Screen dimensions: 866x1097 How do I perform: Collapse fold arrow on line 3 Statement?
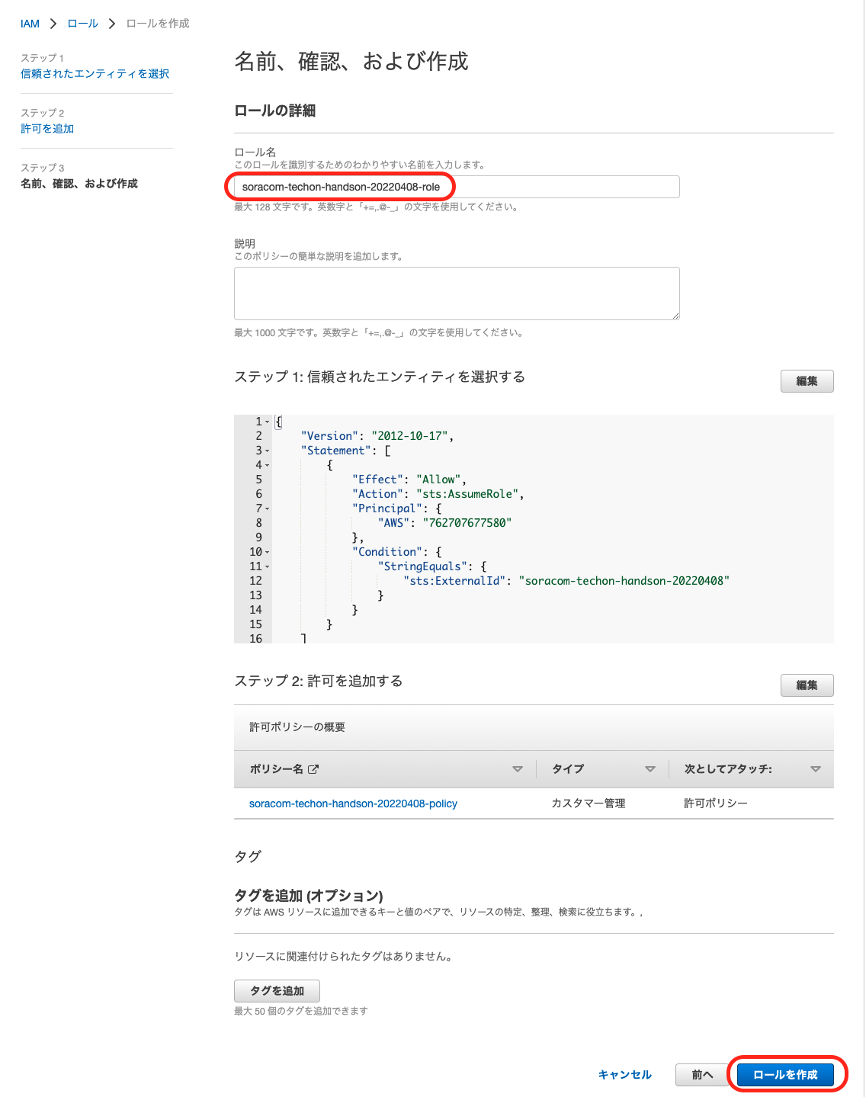267,451
